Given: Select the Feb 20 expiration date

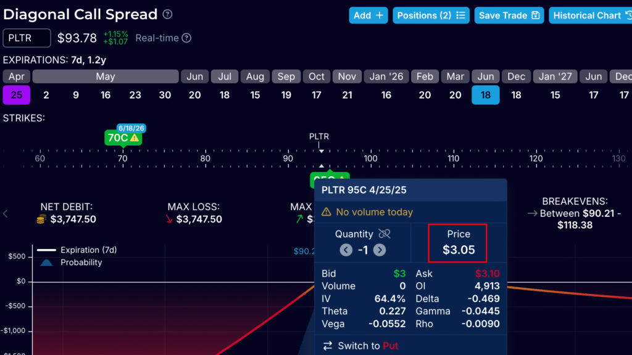Looking at the screenshot, I should [x=425, y=95].
